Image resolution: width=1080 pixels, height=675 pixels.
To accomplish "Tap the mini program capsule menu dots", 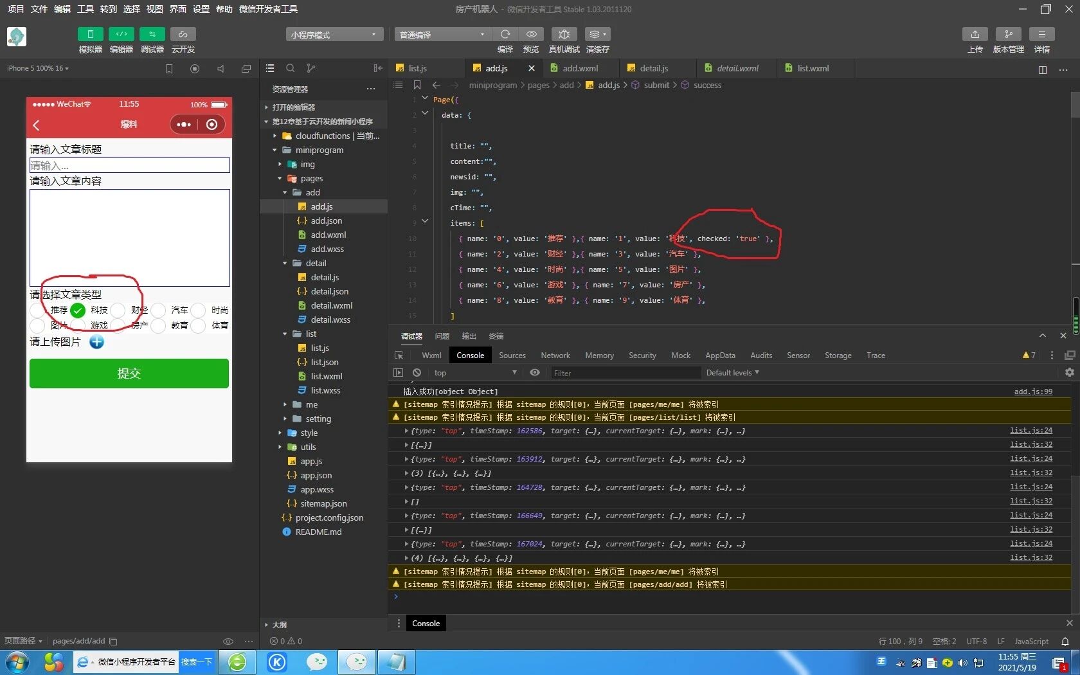I will click(184, 125).
